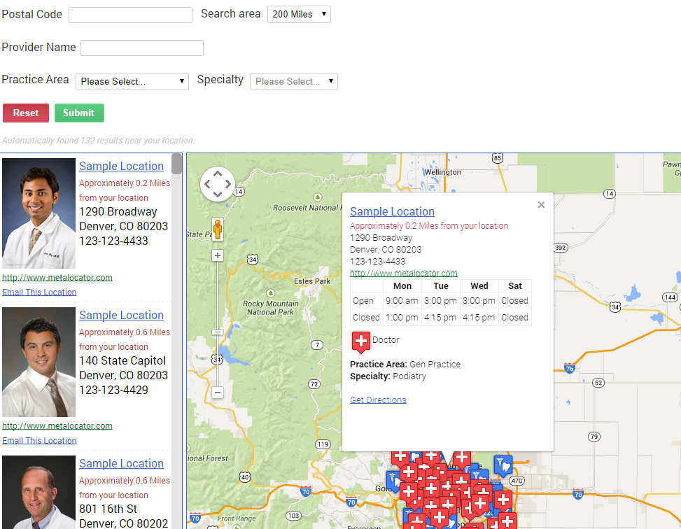Click the 'Sat' column header in hours table
This screenshot has width=681, height=529.
point(514,285)
